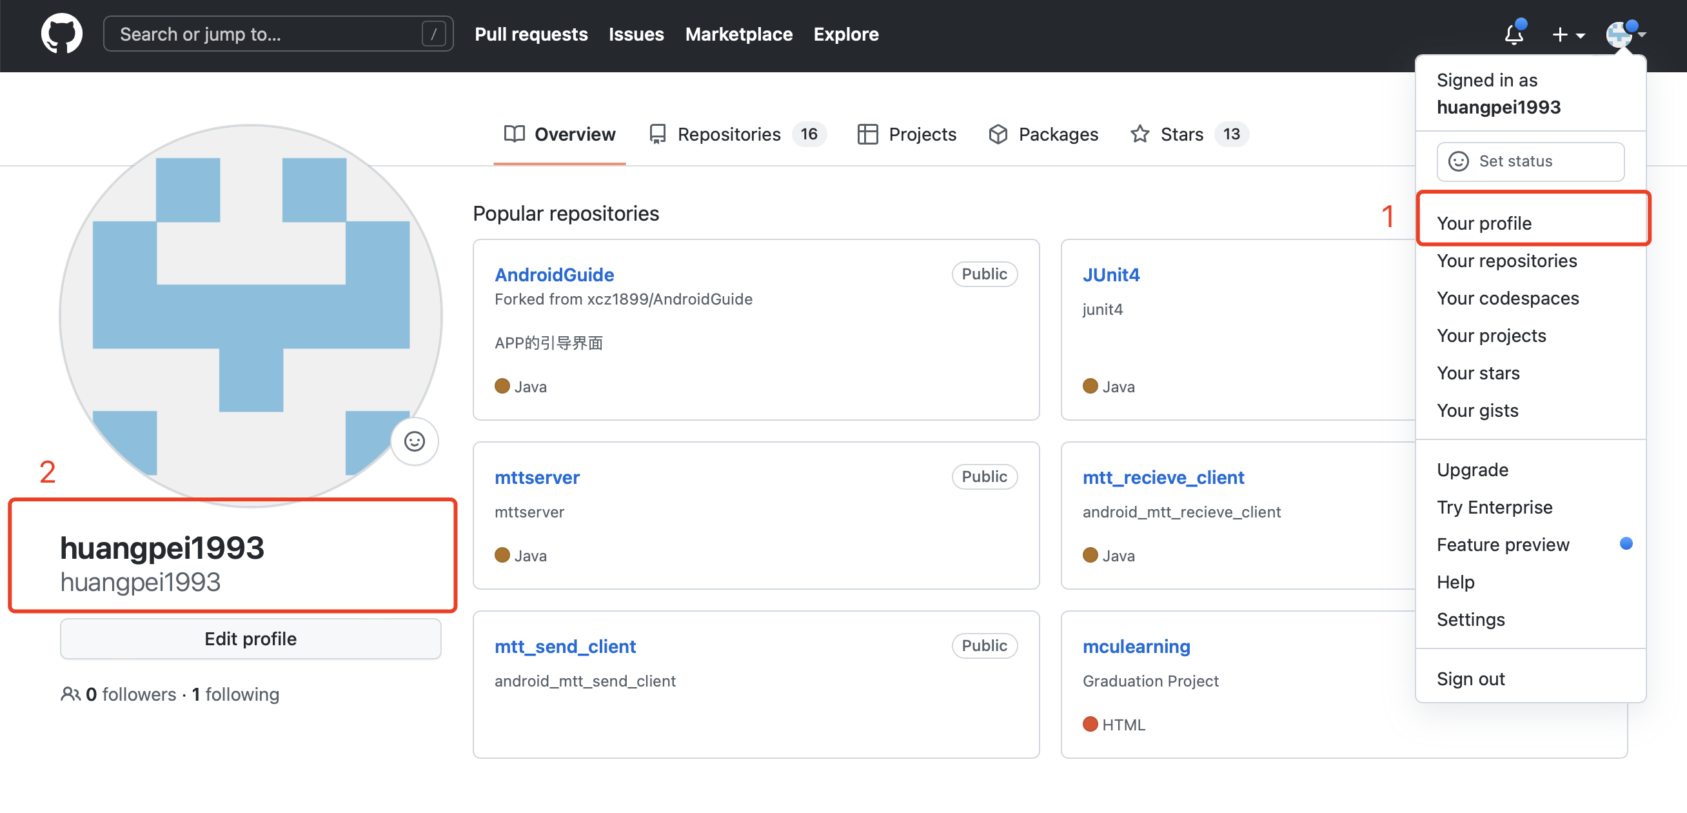This screenshot has width=1687, height=813.
Task: Choose Settings from user menu
Action: coord(1471,619)
